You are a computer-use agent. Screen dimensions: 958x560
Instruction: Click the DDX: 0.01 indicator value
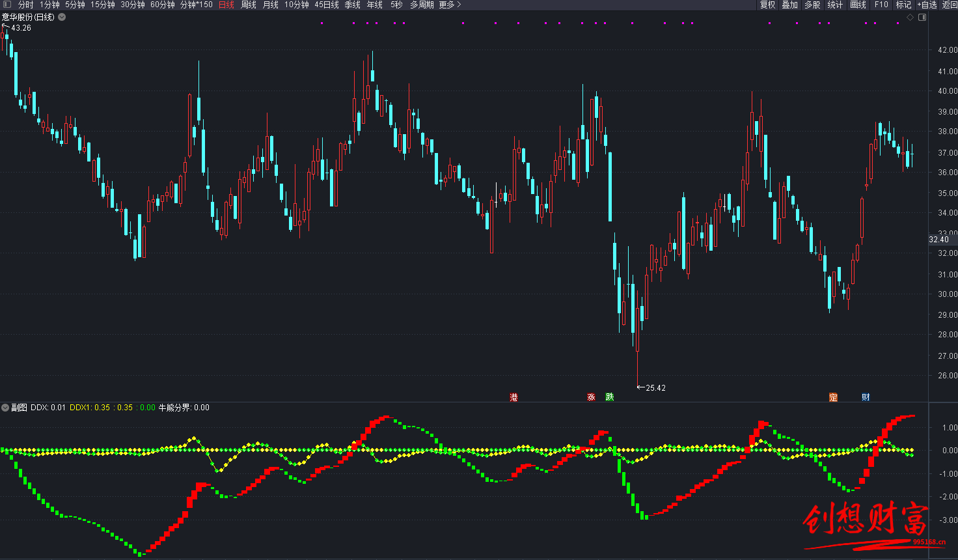[48, 408]
